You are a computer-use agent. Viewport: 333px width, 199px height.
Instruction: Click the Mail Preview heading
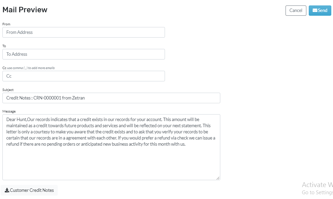tap(25, 10)
